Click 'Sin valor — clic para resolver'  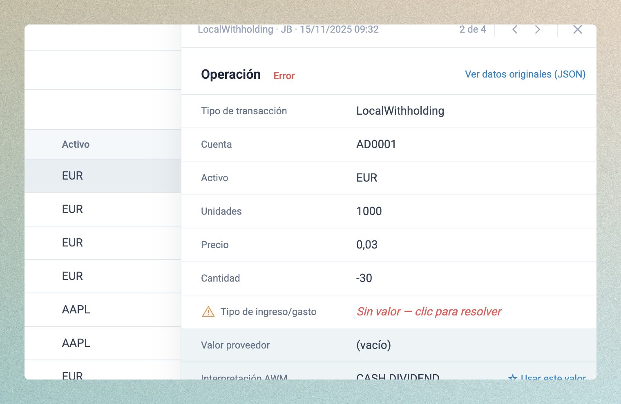coord(429,312)
